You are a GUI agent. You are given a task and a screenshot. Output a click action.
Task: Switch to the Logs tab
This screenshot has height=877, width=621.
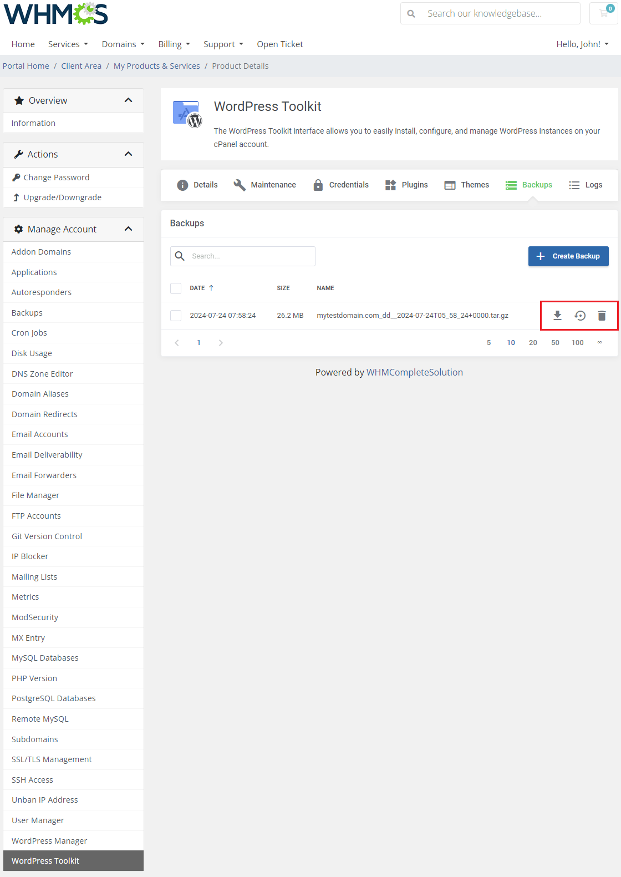(586, 185)
